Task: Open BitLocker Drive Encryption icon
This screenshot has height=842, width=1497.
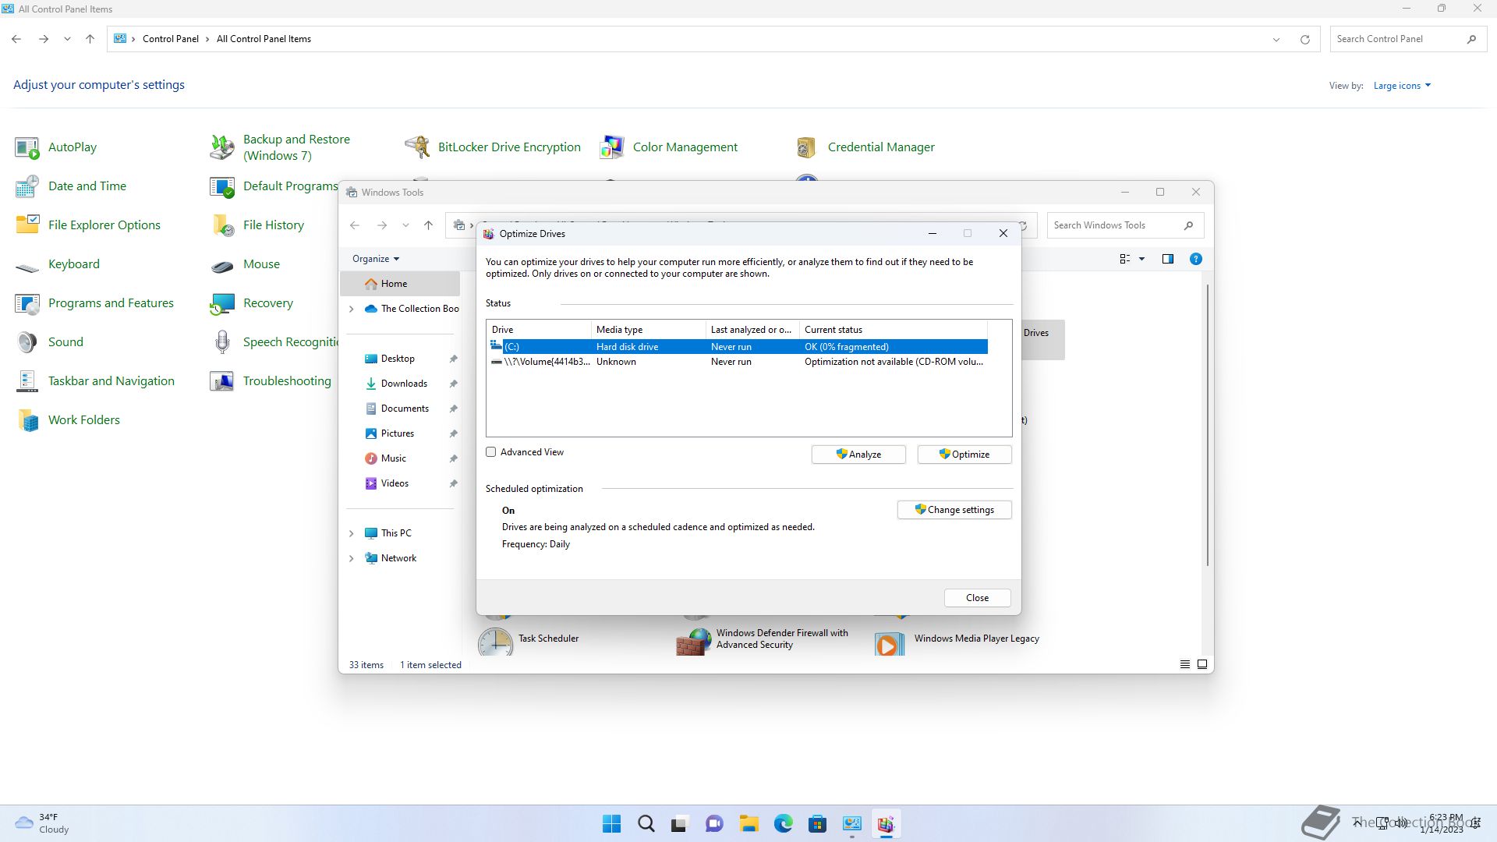Action: click(417, 147)
